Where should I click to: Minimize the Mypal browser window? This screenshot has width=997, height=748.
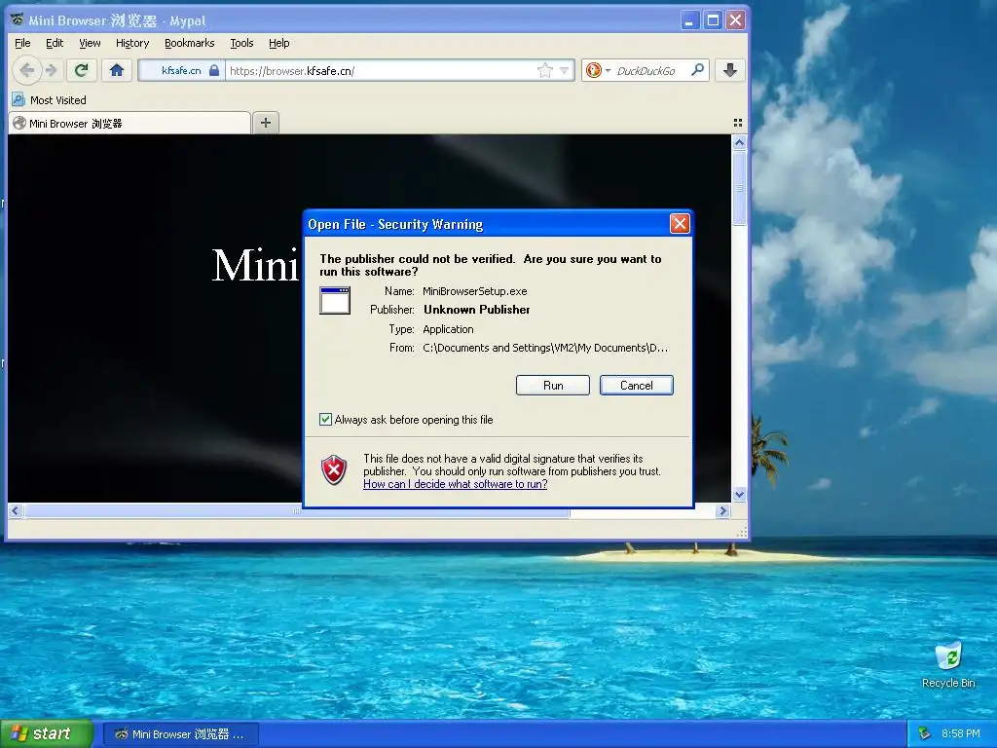click(x=690, y=20)
